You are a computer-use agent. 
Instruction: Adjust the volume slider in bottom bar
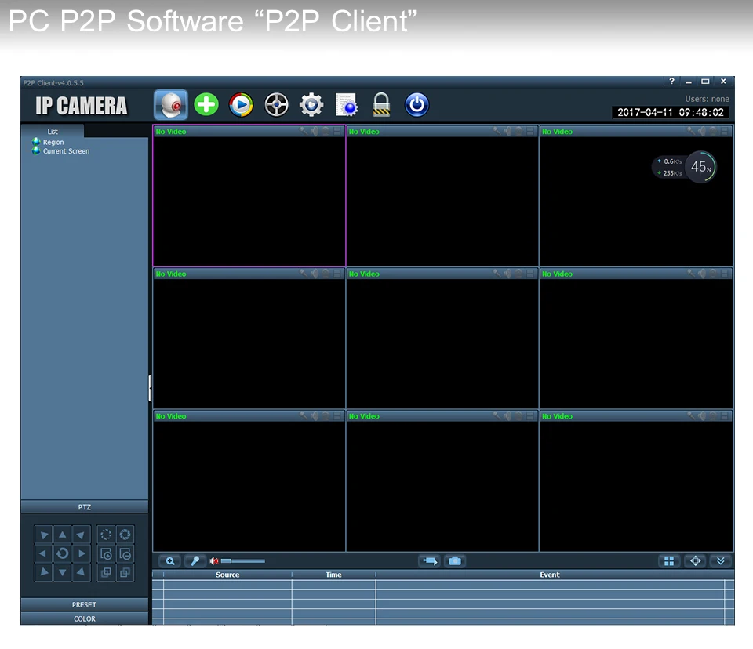tap(242, 560)
